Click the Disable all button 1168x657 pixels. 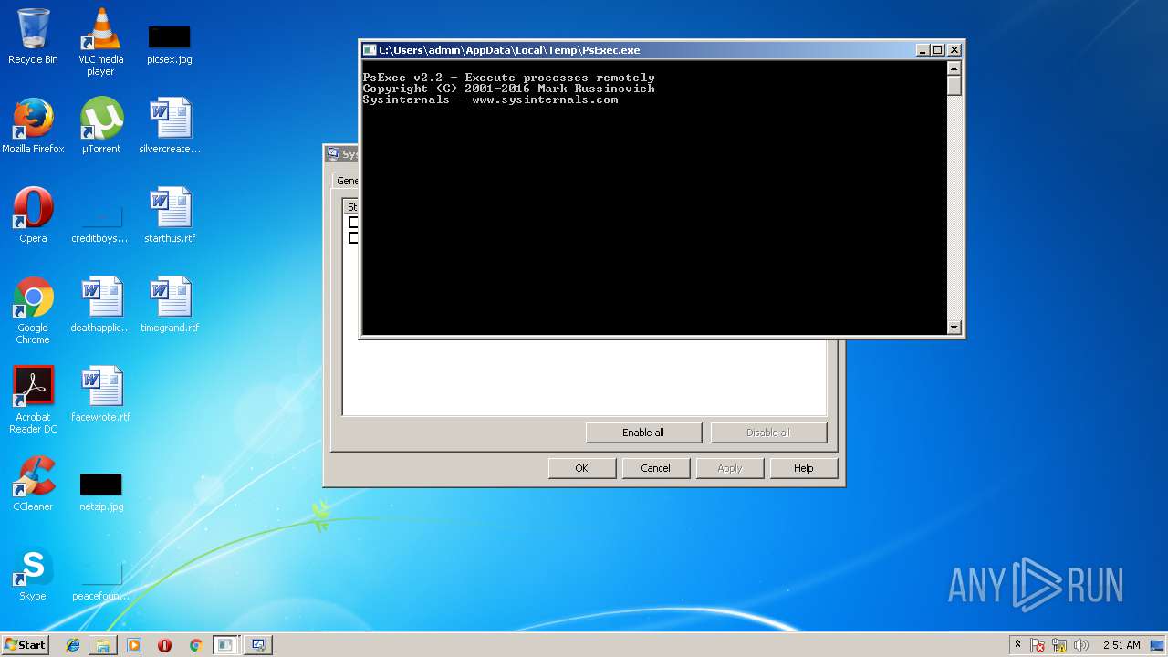[x=768, y=433]
